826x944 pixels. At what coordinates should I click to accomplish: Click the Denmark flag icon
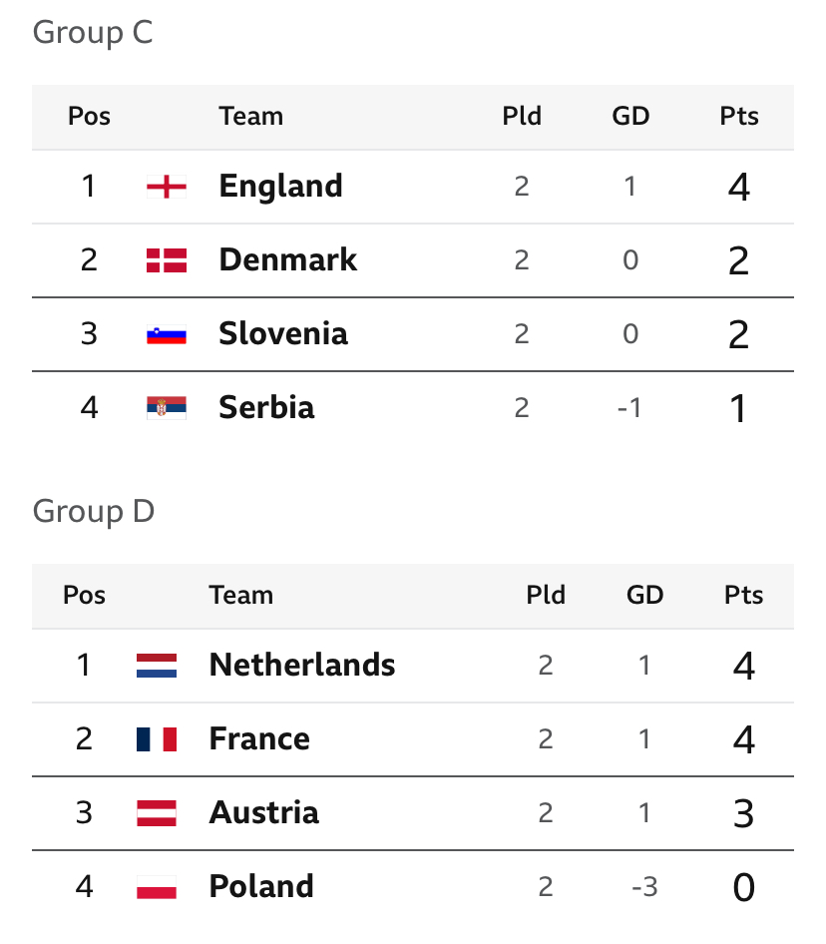pos(167,260)
